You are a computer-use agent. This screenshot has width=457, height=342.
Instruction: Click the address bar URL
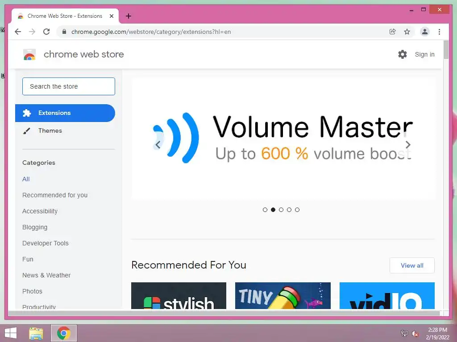151,32
